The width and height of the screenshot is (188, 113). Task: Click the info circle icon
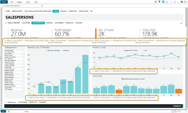click(185, 2)
